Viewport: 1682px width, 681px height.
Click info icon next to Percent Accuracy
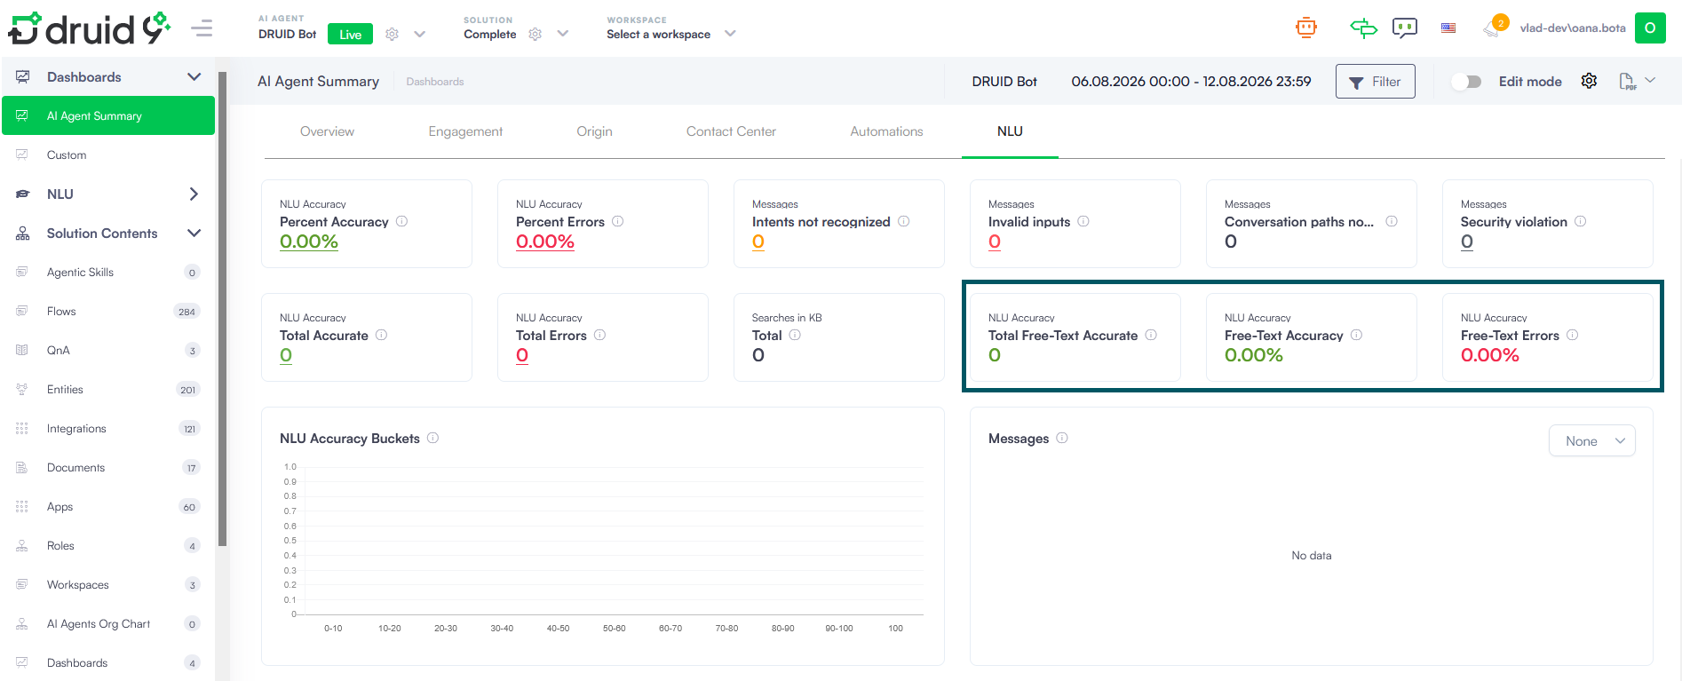click(x=401, y=221)
